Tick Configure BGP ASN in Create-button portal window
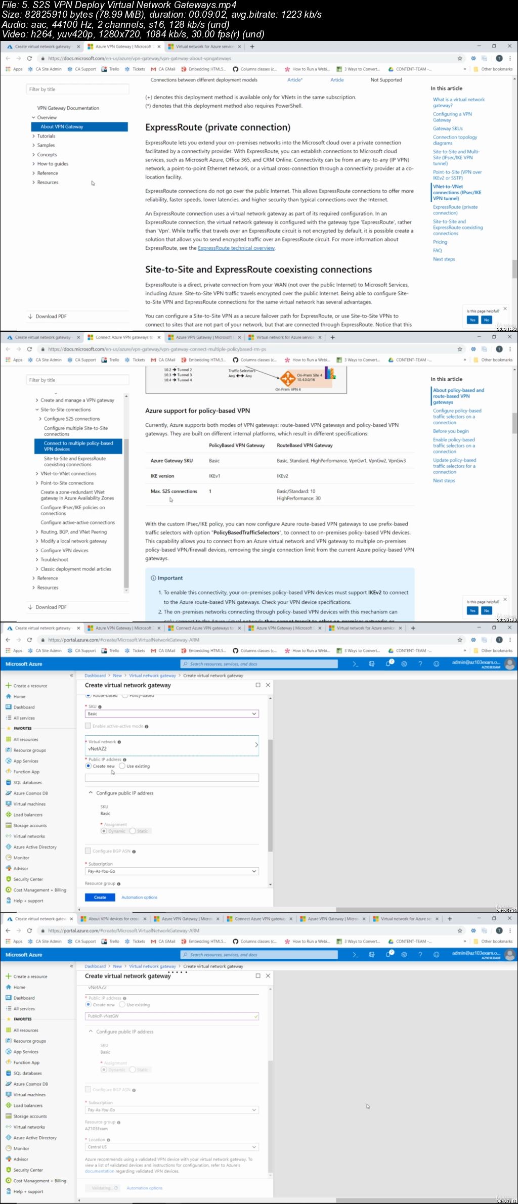 point(88,851)
